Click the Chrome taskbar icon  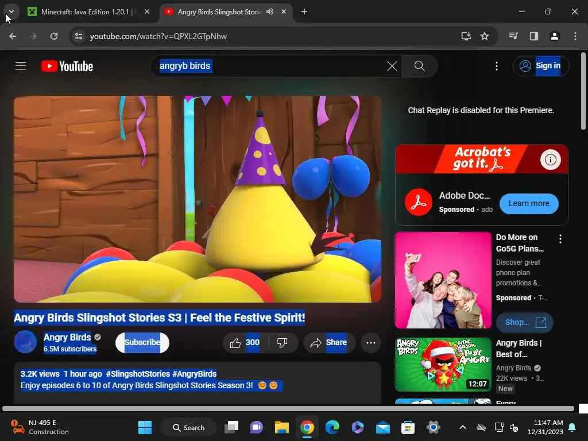pos(307,427)
